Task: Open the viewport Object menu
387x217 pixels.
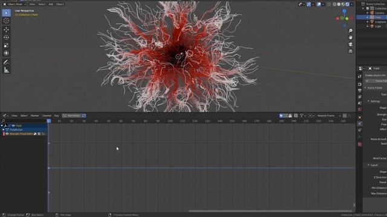Action: 60,4
